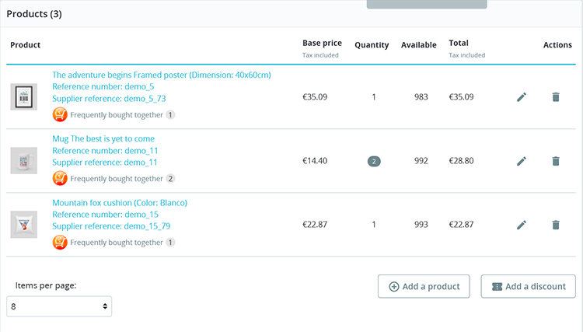Delete the Framed poster product row
Image resolution: width=583 pixels, height=332 pixels.
tap(555, 97)
